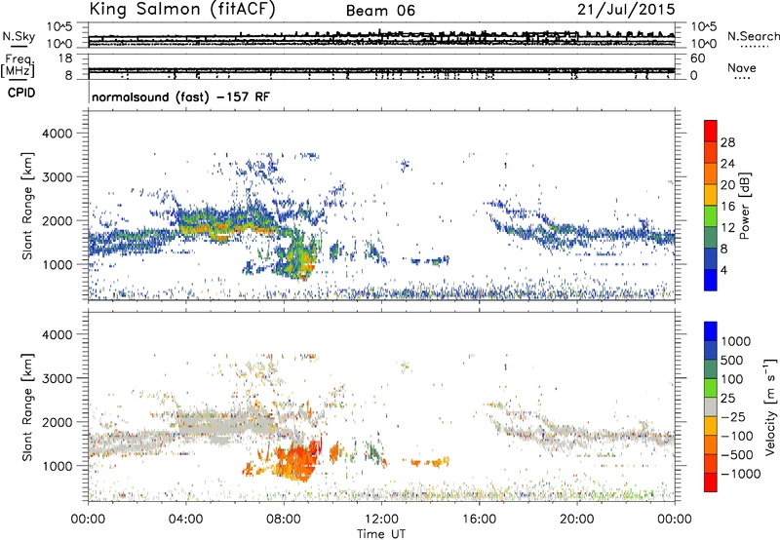Click the 'Power [dB]' colorbar title
The width and height of the screenshot is (780, 540).
pyautogui.click(x=745, y=206)
